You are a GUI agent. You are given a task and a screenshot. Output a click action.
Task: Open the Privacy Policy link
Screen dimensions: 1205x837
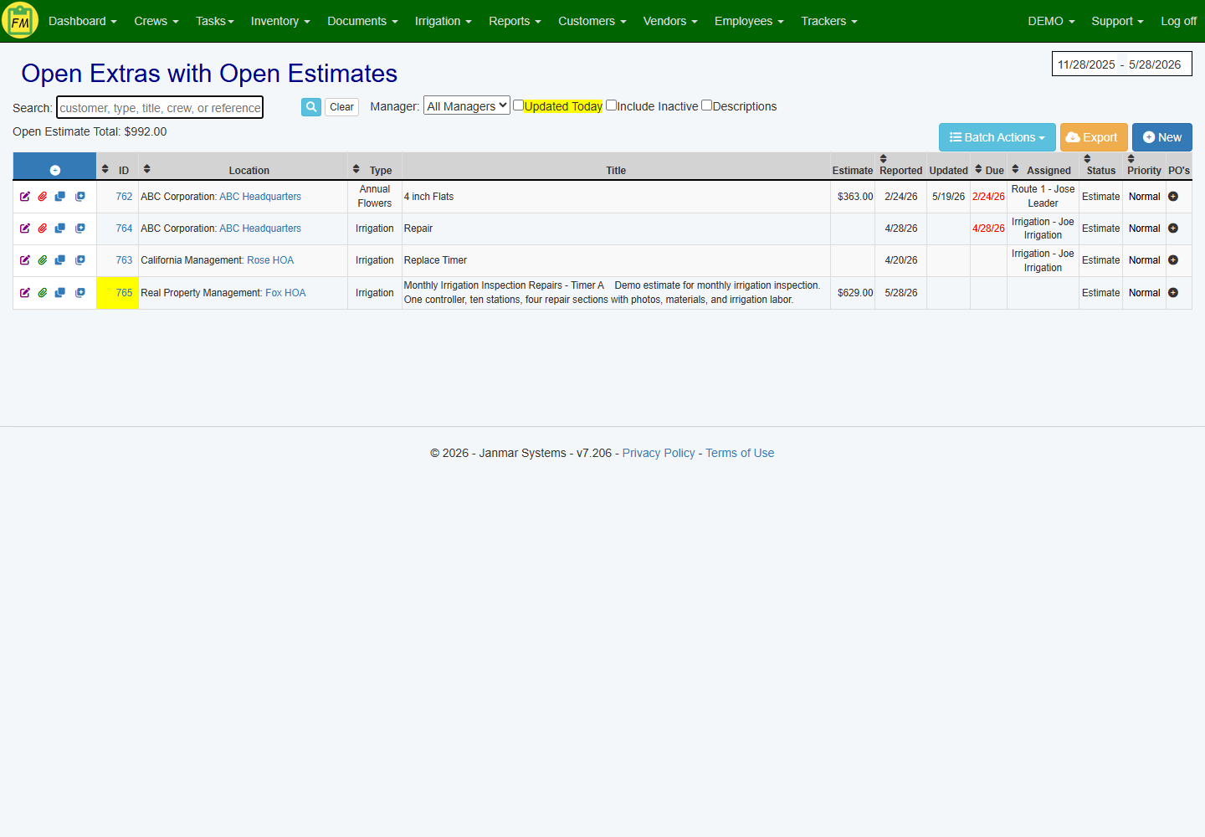(x=659, y=453)
